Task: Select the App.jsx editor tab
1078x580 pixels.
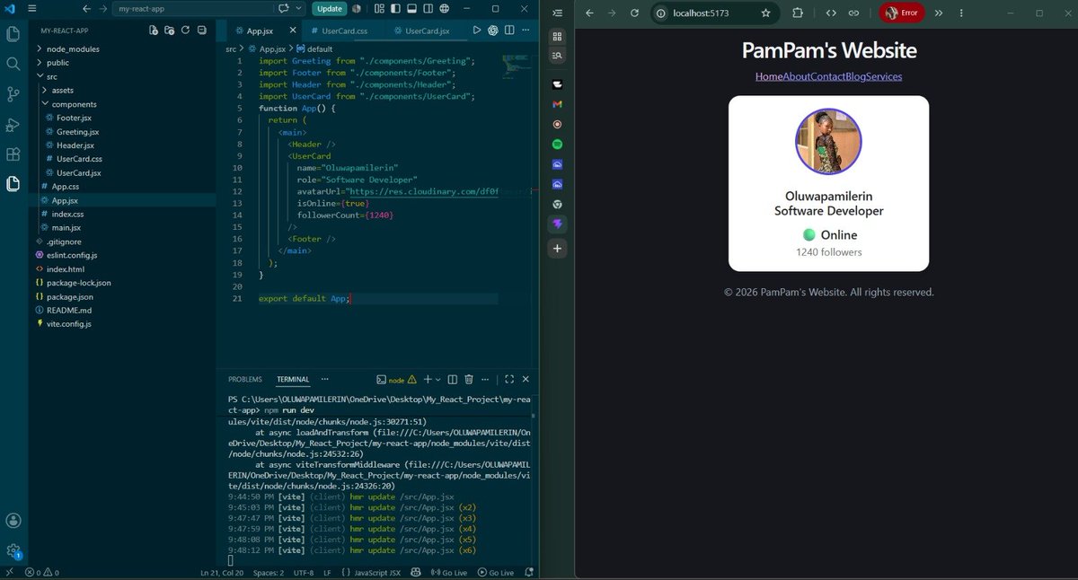Action: click(261, 30)
